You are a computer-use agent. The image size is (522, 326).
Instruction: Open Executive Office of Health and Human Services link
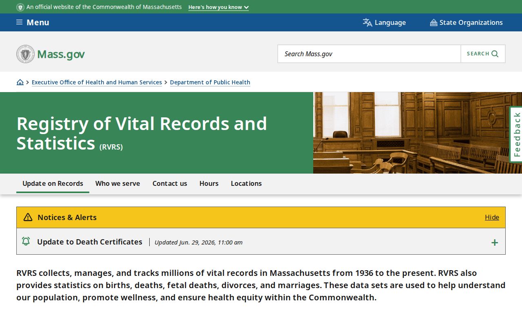point(97,82)
